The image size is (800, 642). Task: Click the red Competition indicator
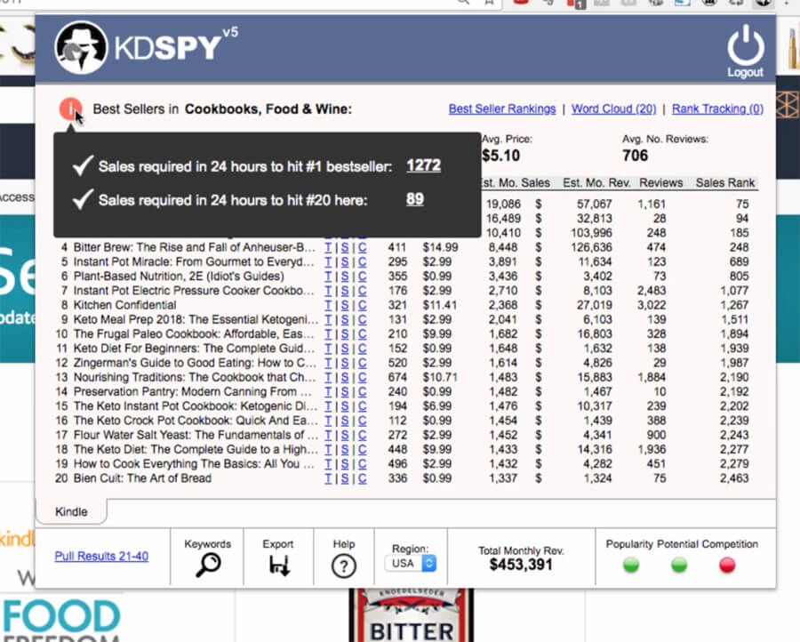click(x=727, y=565)
